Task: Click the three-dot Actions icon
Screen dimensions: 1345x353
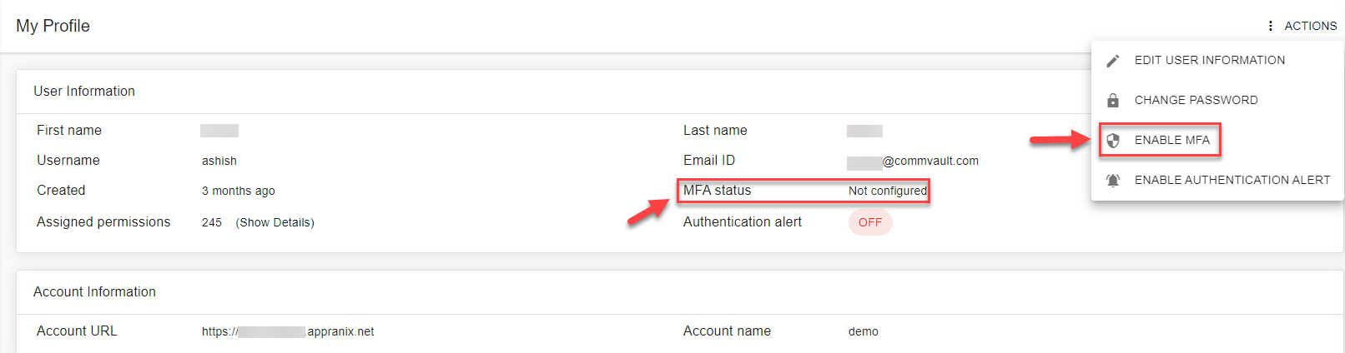Action: [x=1270, y=26]
